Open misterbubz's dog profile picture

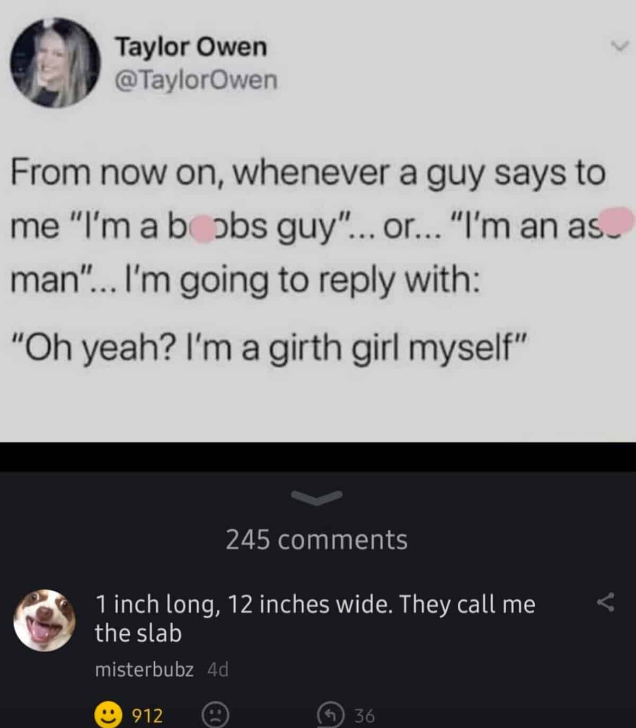(45, 620)
